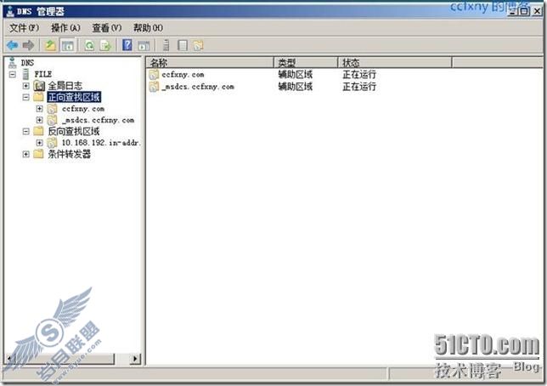Click _msdcs.ccfxny.com zone icon in tree
Image resolution: width=547 pixels, height=386 pixels.
tap(52, 120)
